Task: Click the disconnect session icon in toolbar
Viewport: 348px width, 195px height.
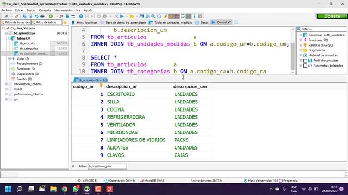Action: coord(17,16)
